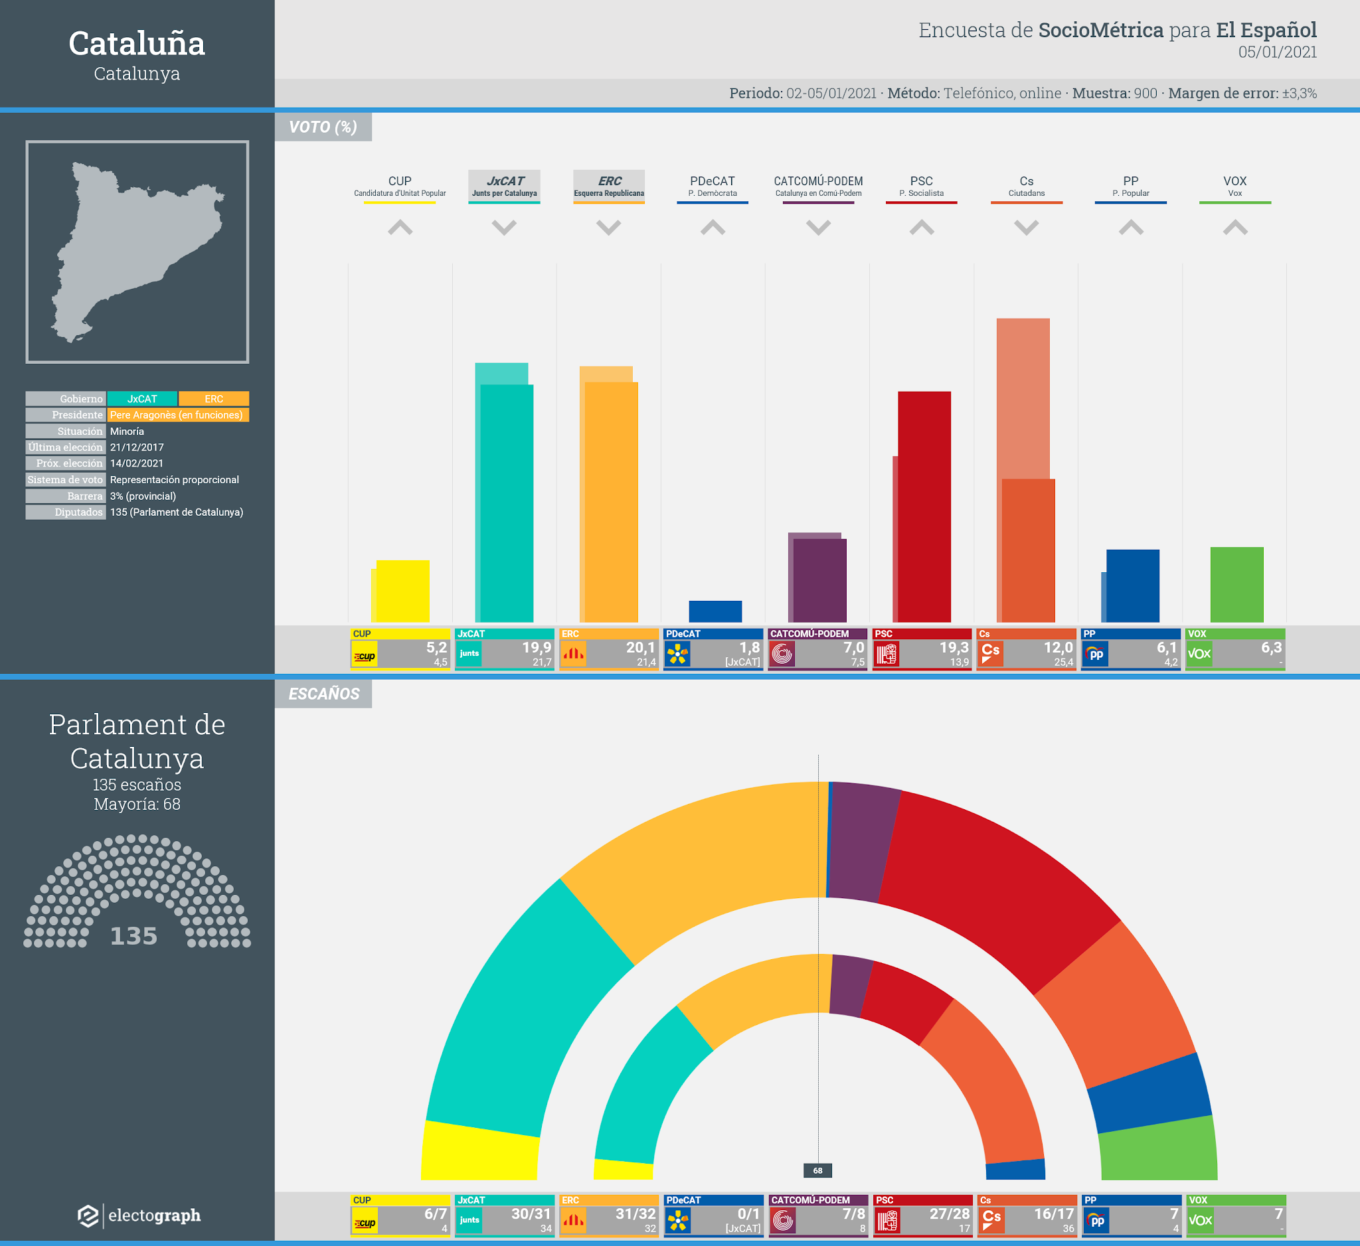Click the down chevron under Cs

click(1026, 227)
